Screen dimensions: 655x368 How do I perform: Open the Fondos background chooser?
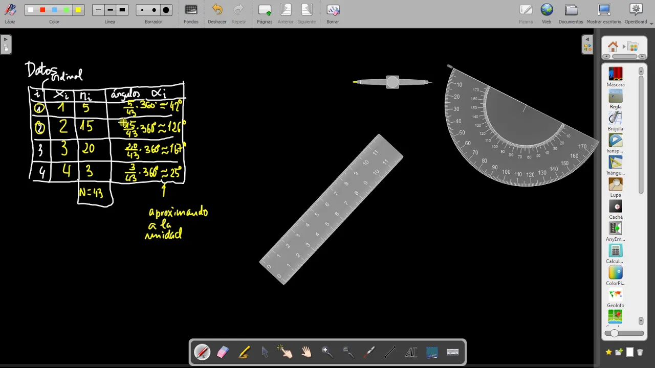[x=191, y=14]
